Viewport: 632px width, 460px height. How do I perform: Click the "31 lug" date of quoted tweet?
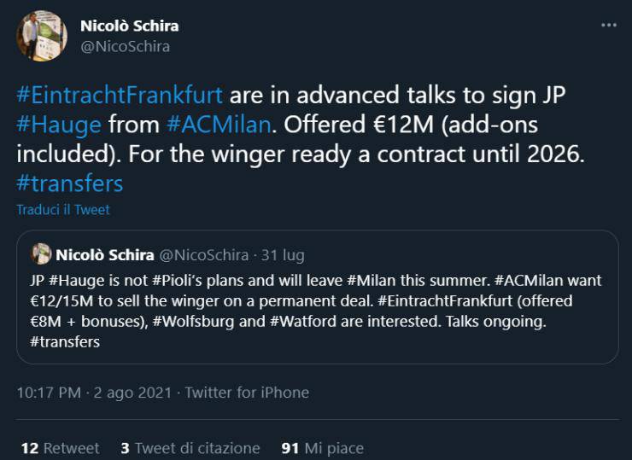(283, 255)
